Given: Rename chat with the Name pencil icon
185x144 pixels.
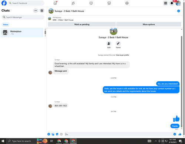Looking at the screenshot, I should click(118, 43).
